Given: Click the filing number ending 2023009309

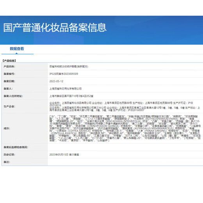Looking at the screenshot, I should click(x=64, y=74).
